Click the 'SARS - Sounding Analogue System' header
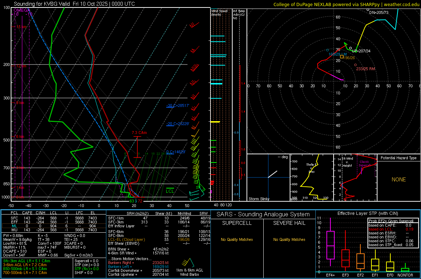This screenshot has width=421, height=279. click(263, 215)
